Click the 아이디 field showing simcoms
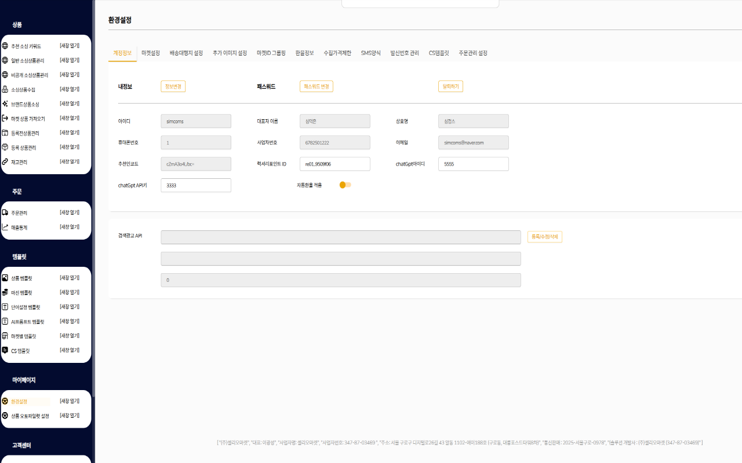 (196, 121)
